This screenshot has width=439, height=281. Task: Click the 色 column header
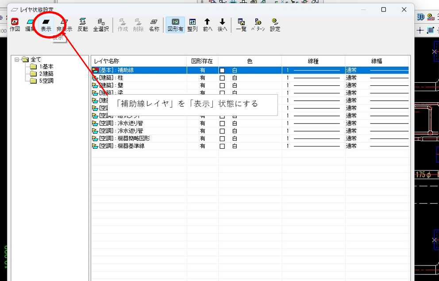pyautogui.click(x=250, y=62)
